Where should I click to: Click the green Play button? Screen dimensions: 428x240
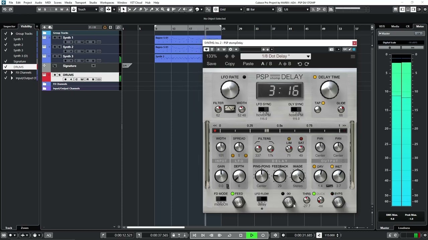pos(252,235)
